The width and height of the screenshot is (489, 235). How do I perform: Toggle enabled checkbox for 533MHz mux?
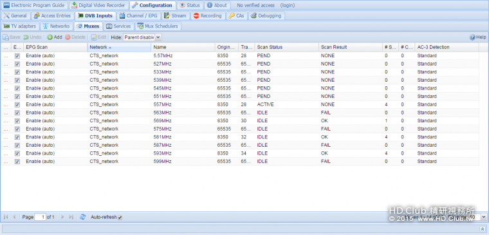click(x=17, y=72)
